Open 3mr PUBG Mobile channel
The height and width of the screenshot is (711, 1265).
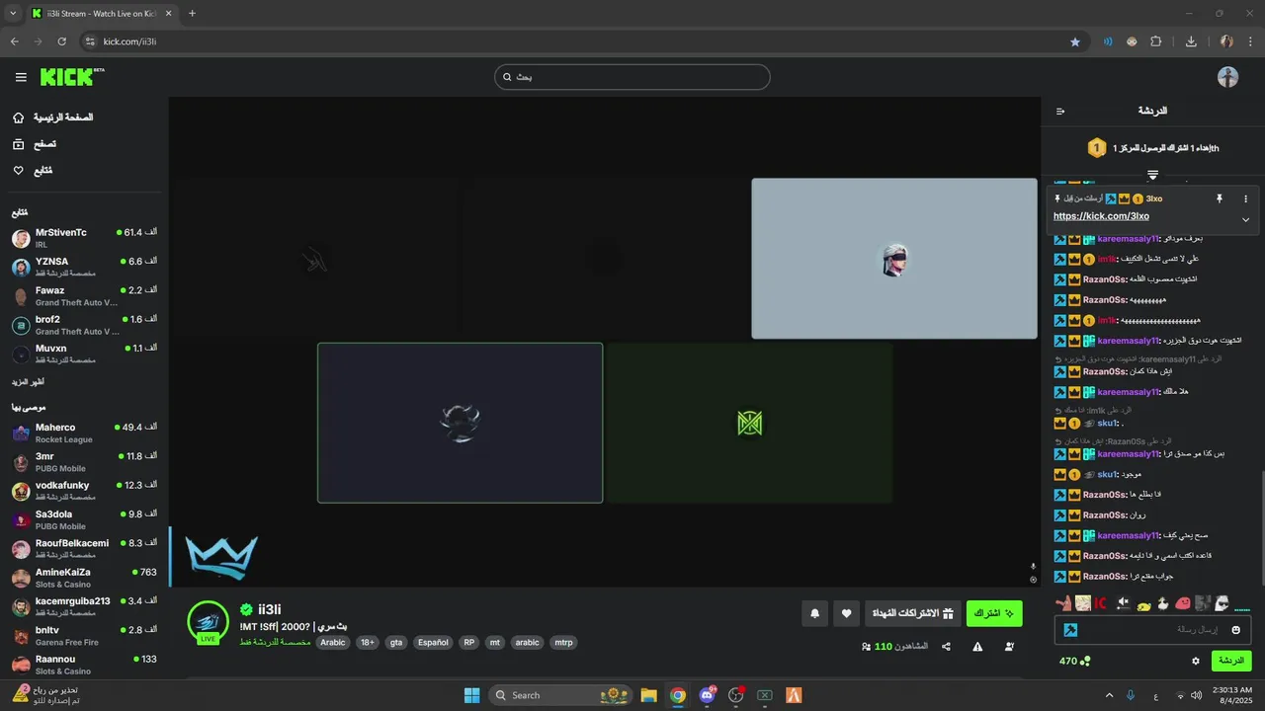[84, 462]
